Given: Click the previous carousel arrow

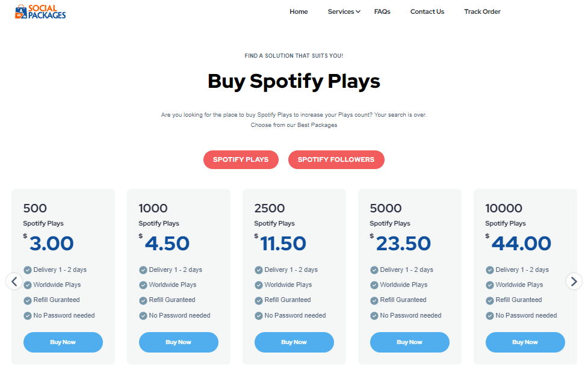Looking at the screenshot, I should pyautogui.click(x=14, y=281).
